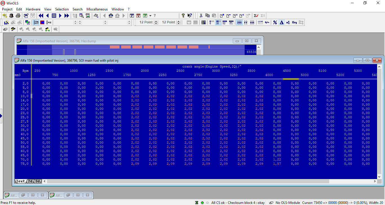Viewport: 385px width, 205px height.
Task: Click first 12 Point font size stepper
Action: tap(156, 23)
